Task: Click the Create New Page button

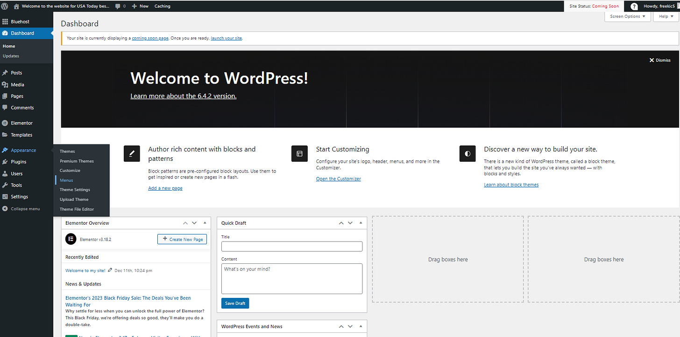Action: (x=182, y=239)
